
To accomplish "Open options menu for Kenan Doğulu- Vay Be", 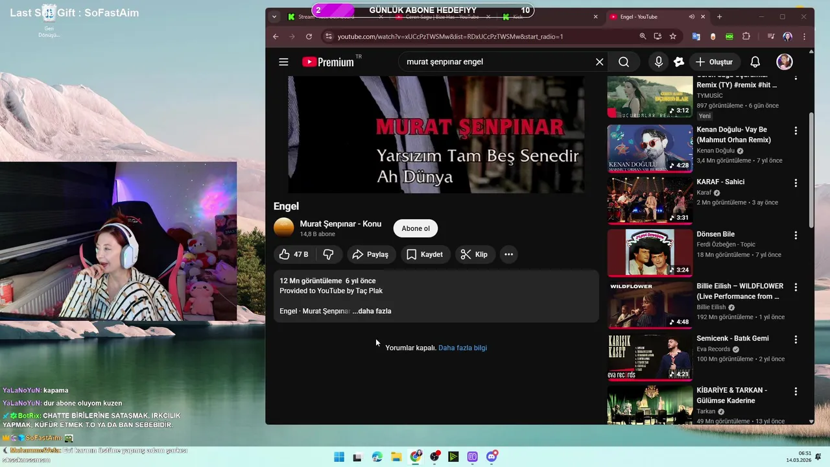I will click(x=796, y=130).
